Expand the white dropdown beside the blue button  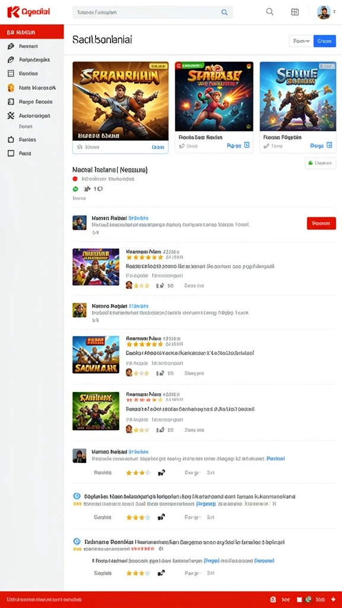coord(301,41)
